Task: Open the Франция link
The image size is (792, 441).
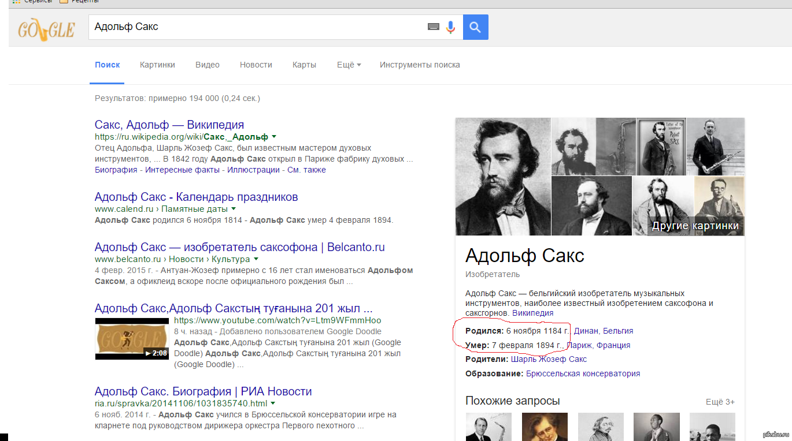Action: [x=613, y=345]
